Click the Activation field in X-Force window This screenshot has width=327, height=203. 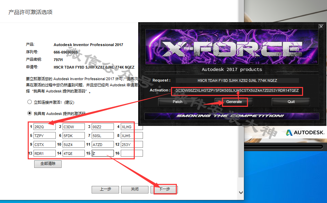point(237,90)
